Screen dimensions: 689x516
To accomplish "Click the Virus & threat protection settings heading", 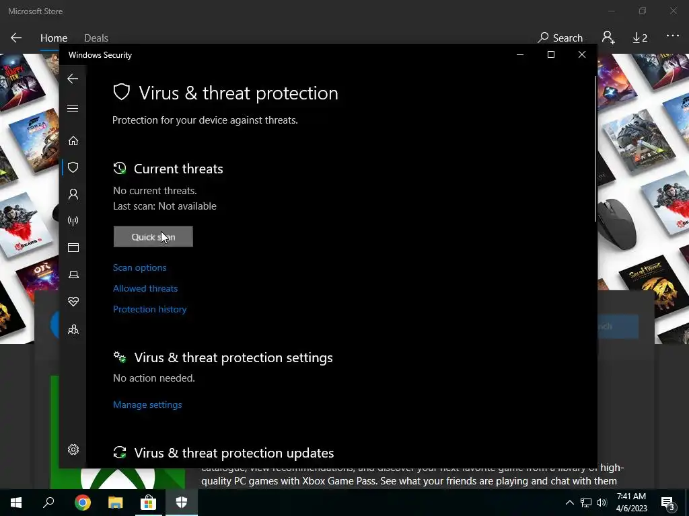I will tap(233, 357).
